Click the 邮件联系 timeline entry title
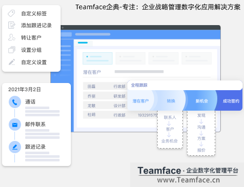Image resolution: width=244 pixels, height=187 pixels. point(35,124)
